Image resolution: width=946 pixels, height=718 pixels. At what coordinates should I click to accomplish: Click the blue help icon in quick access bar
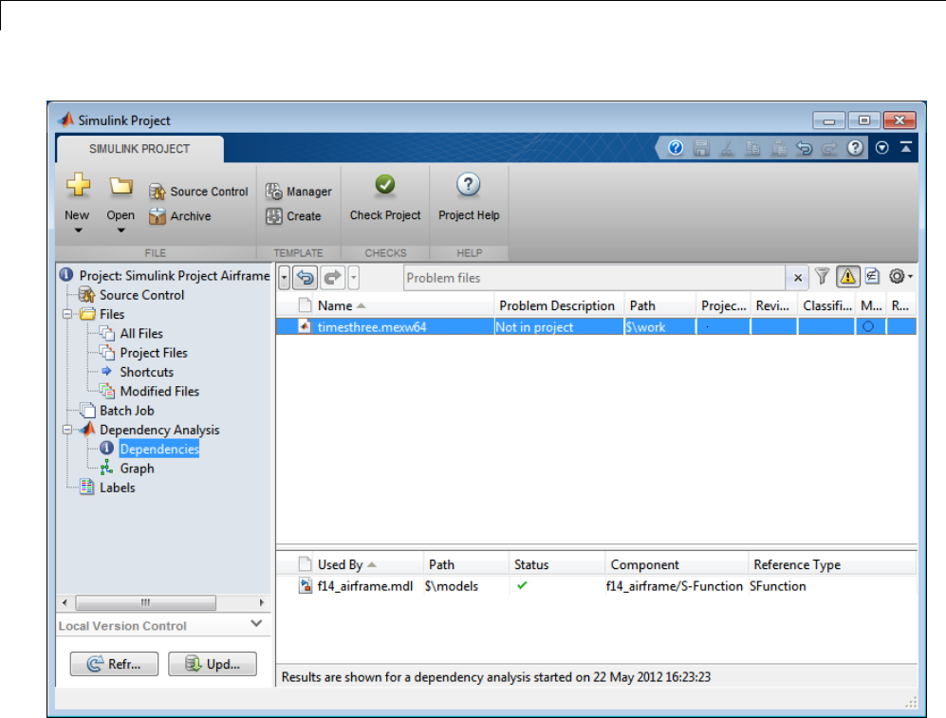(676, 148)
